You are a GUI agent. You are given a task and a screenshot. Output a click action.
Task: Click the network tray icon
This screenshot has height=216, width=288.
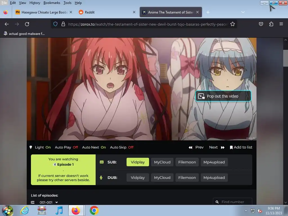(x=253, y=211)
